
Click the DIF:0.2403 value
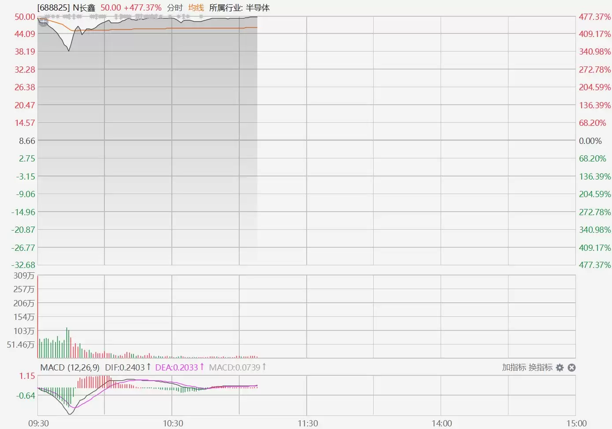click(x=125, y=367)
